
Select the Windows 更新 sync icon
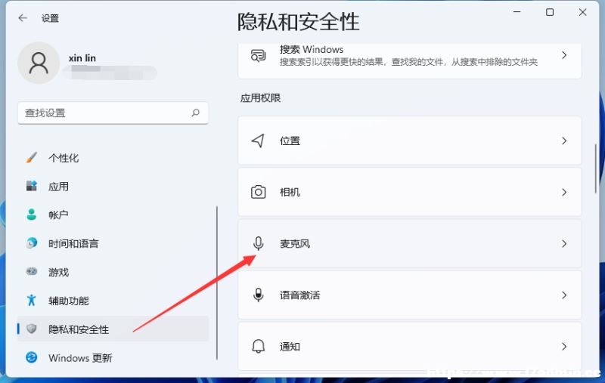tap(32, 357)
